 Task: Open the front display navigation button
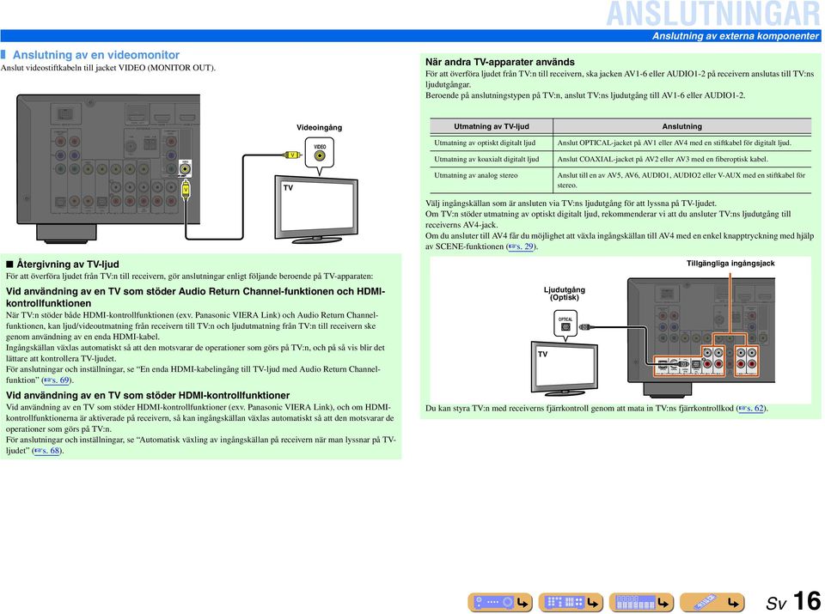coord(641,602)
